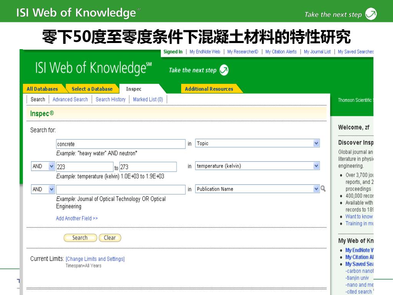The height and width of the screenshot is (295, 393).
Task: Expand the temperature (kelvin) field dropdown
Action: tap(316, 166)
